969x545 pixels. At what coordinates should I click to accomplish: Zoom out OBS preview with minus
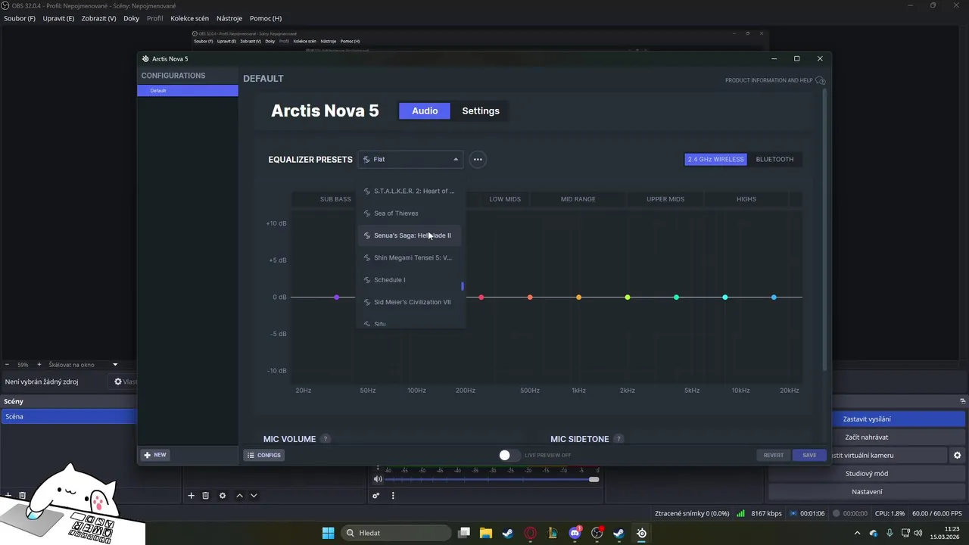[x=8, y=365]
